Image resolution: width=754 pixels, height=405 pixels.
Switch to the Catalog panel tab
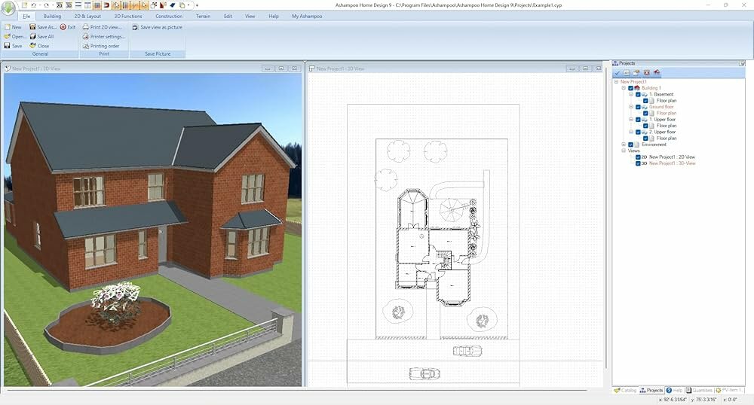[625, 390]
